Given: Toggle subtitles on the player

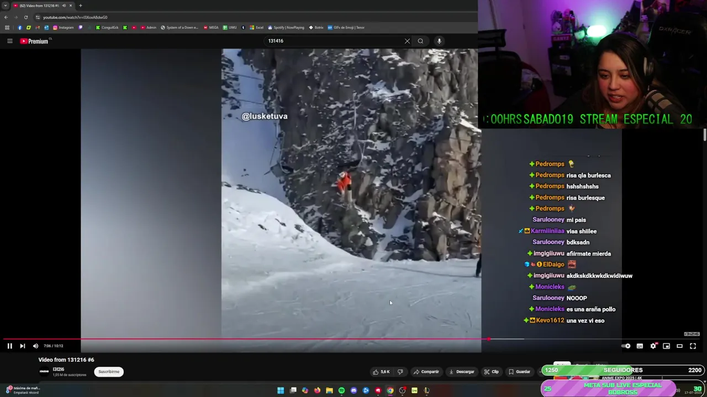Looking at the screenshot, I should click(640, 346).
